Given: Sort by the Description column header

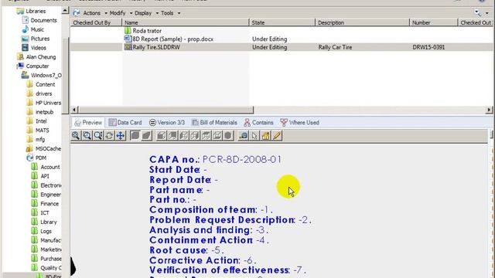Looking at the screenshot, I should pos(362,22).
